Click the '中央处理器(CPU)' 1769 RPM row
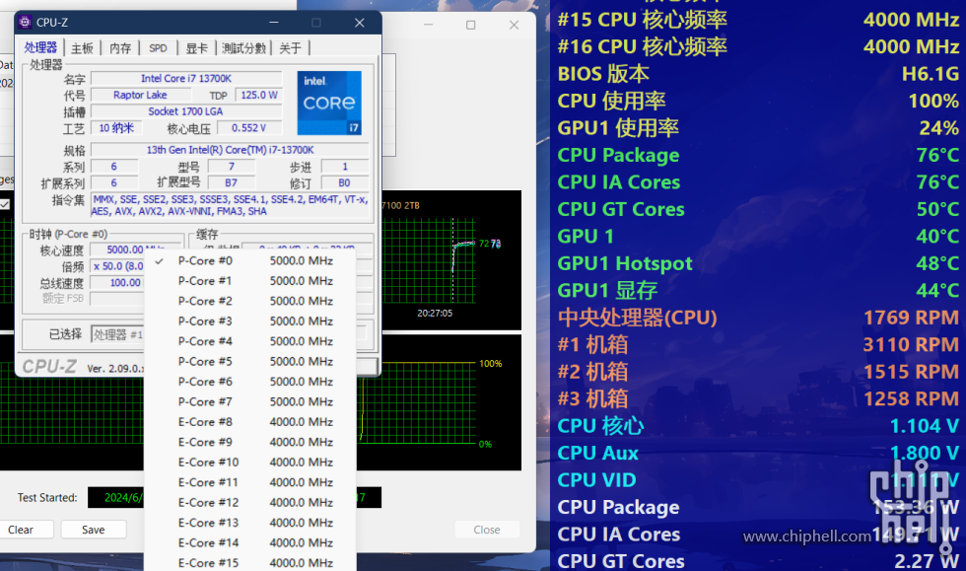Image resolution: width=966 pixels, height=571 pixels. tap(758, 318)
